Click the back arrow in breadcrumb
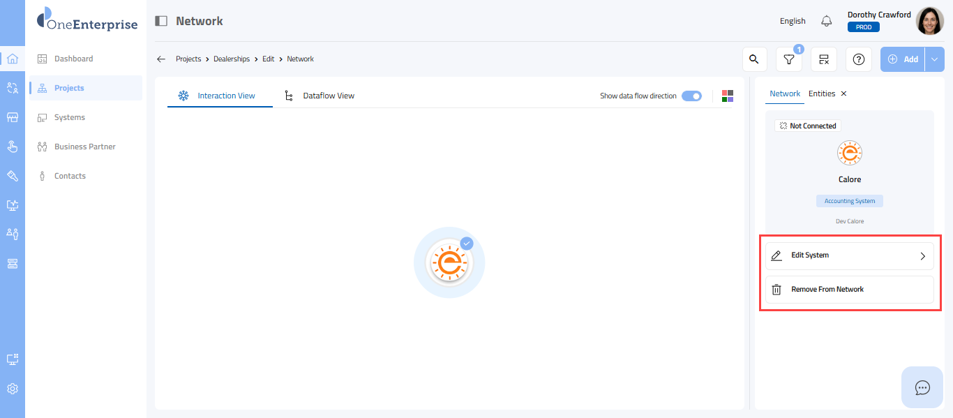The height and width of the screenshot is (418, 953). [x=161, y=59]
